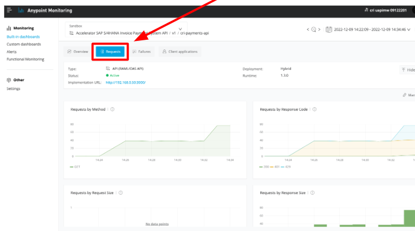Click the No data points message
Viewport: 415px width, 231px height.
pos(157,224)
